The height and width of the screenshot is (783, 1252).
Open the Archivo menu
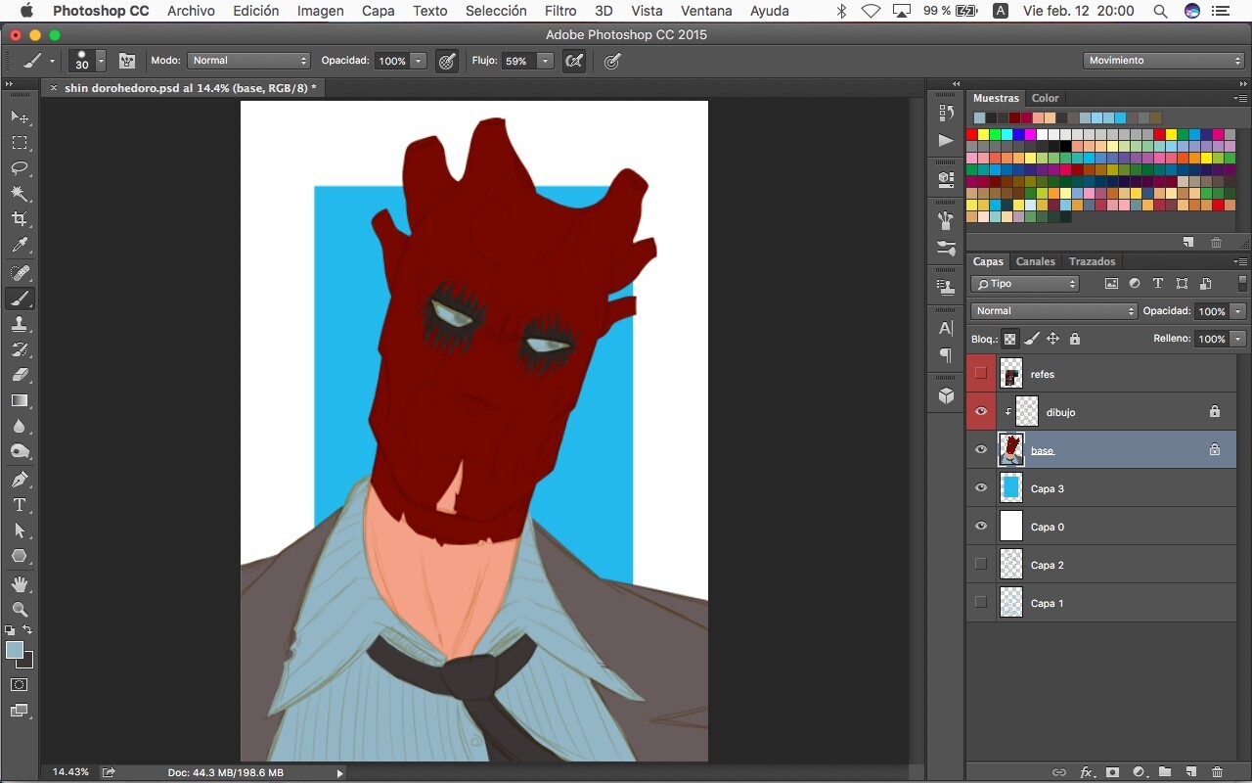point(191,11)
